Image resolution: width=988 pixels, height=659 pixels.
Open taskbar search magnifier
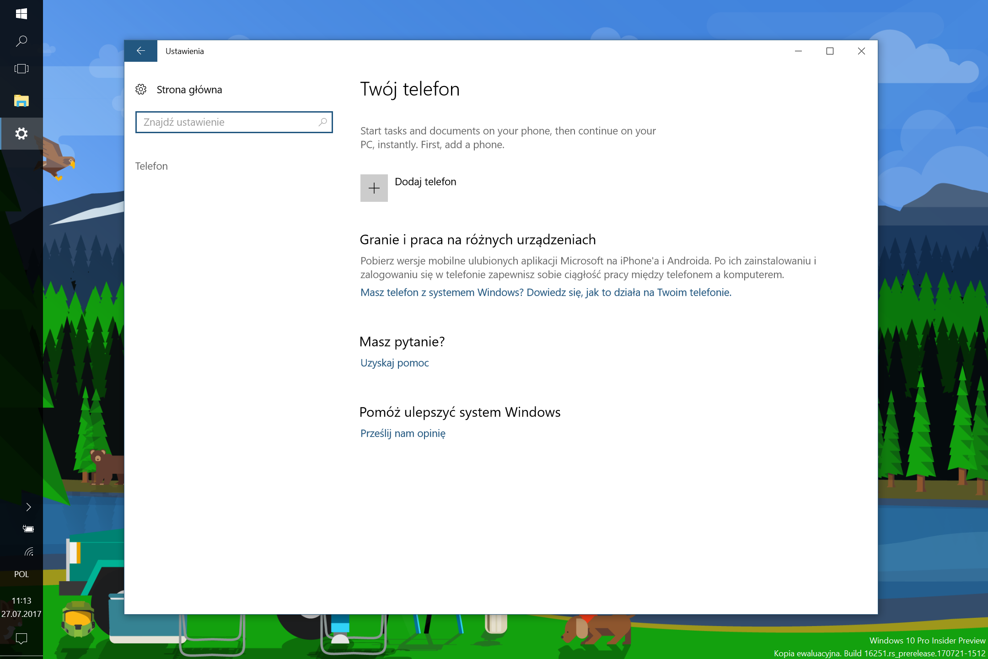[21, 41]
